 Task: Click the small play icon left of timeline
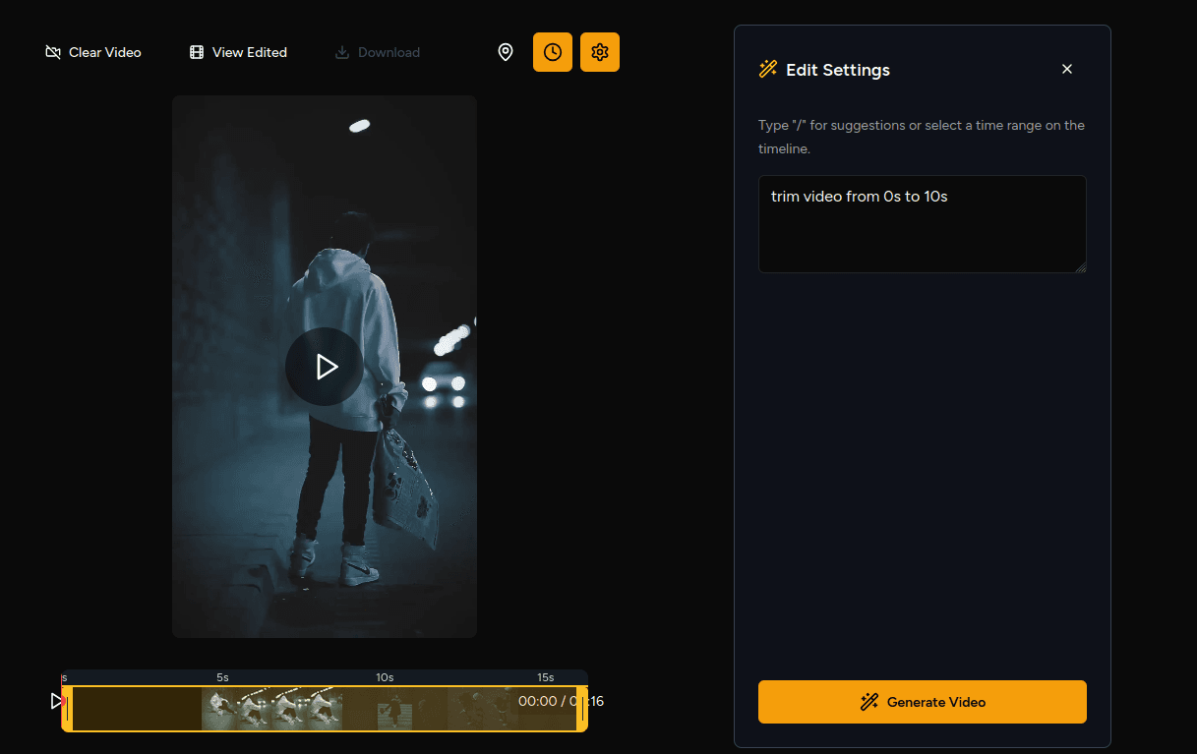point(56,701)
